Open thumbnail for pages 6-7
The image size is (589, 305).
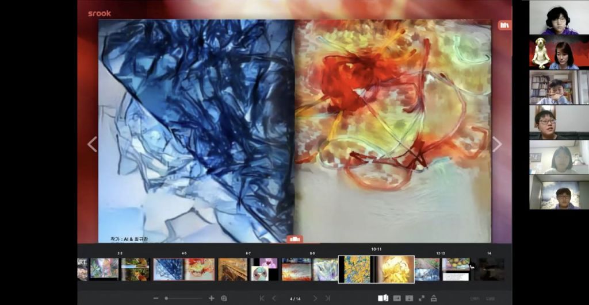click(248, 269)
